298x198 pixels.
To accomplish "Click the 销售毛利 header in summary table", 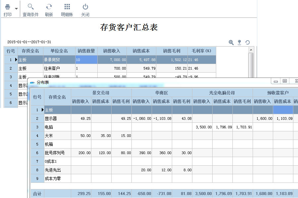I will click(x=172, y=51).
